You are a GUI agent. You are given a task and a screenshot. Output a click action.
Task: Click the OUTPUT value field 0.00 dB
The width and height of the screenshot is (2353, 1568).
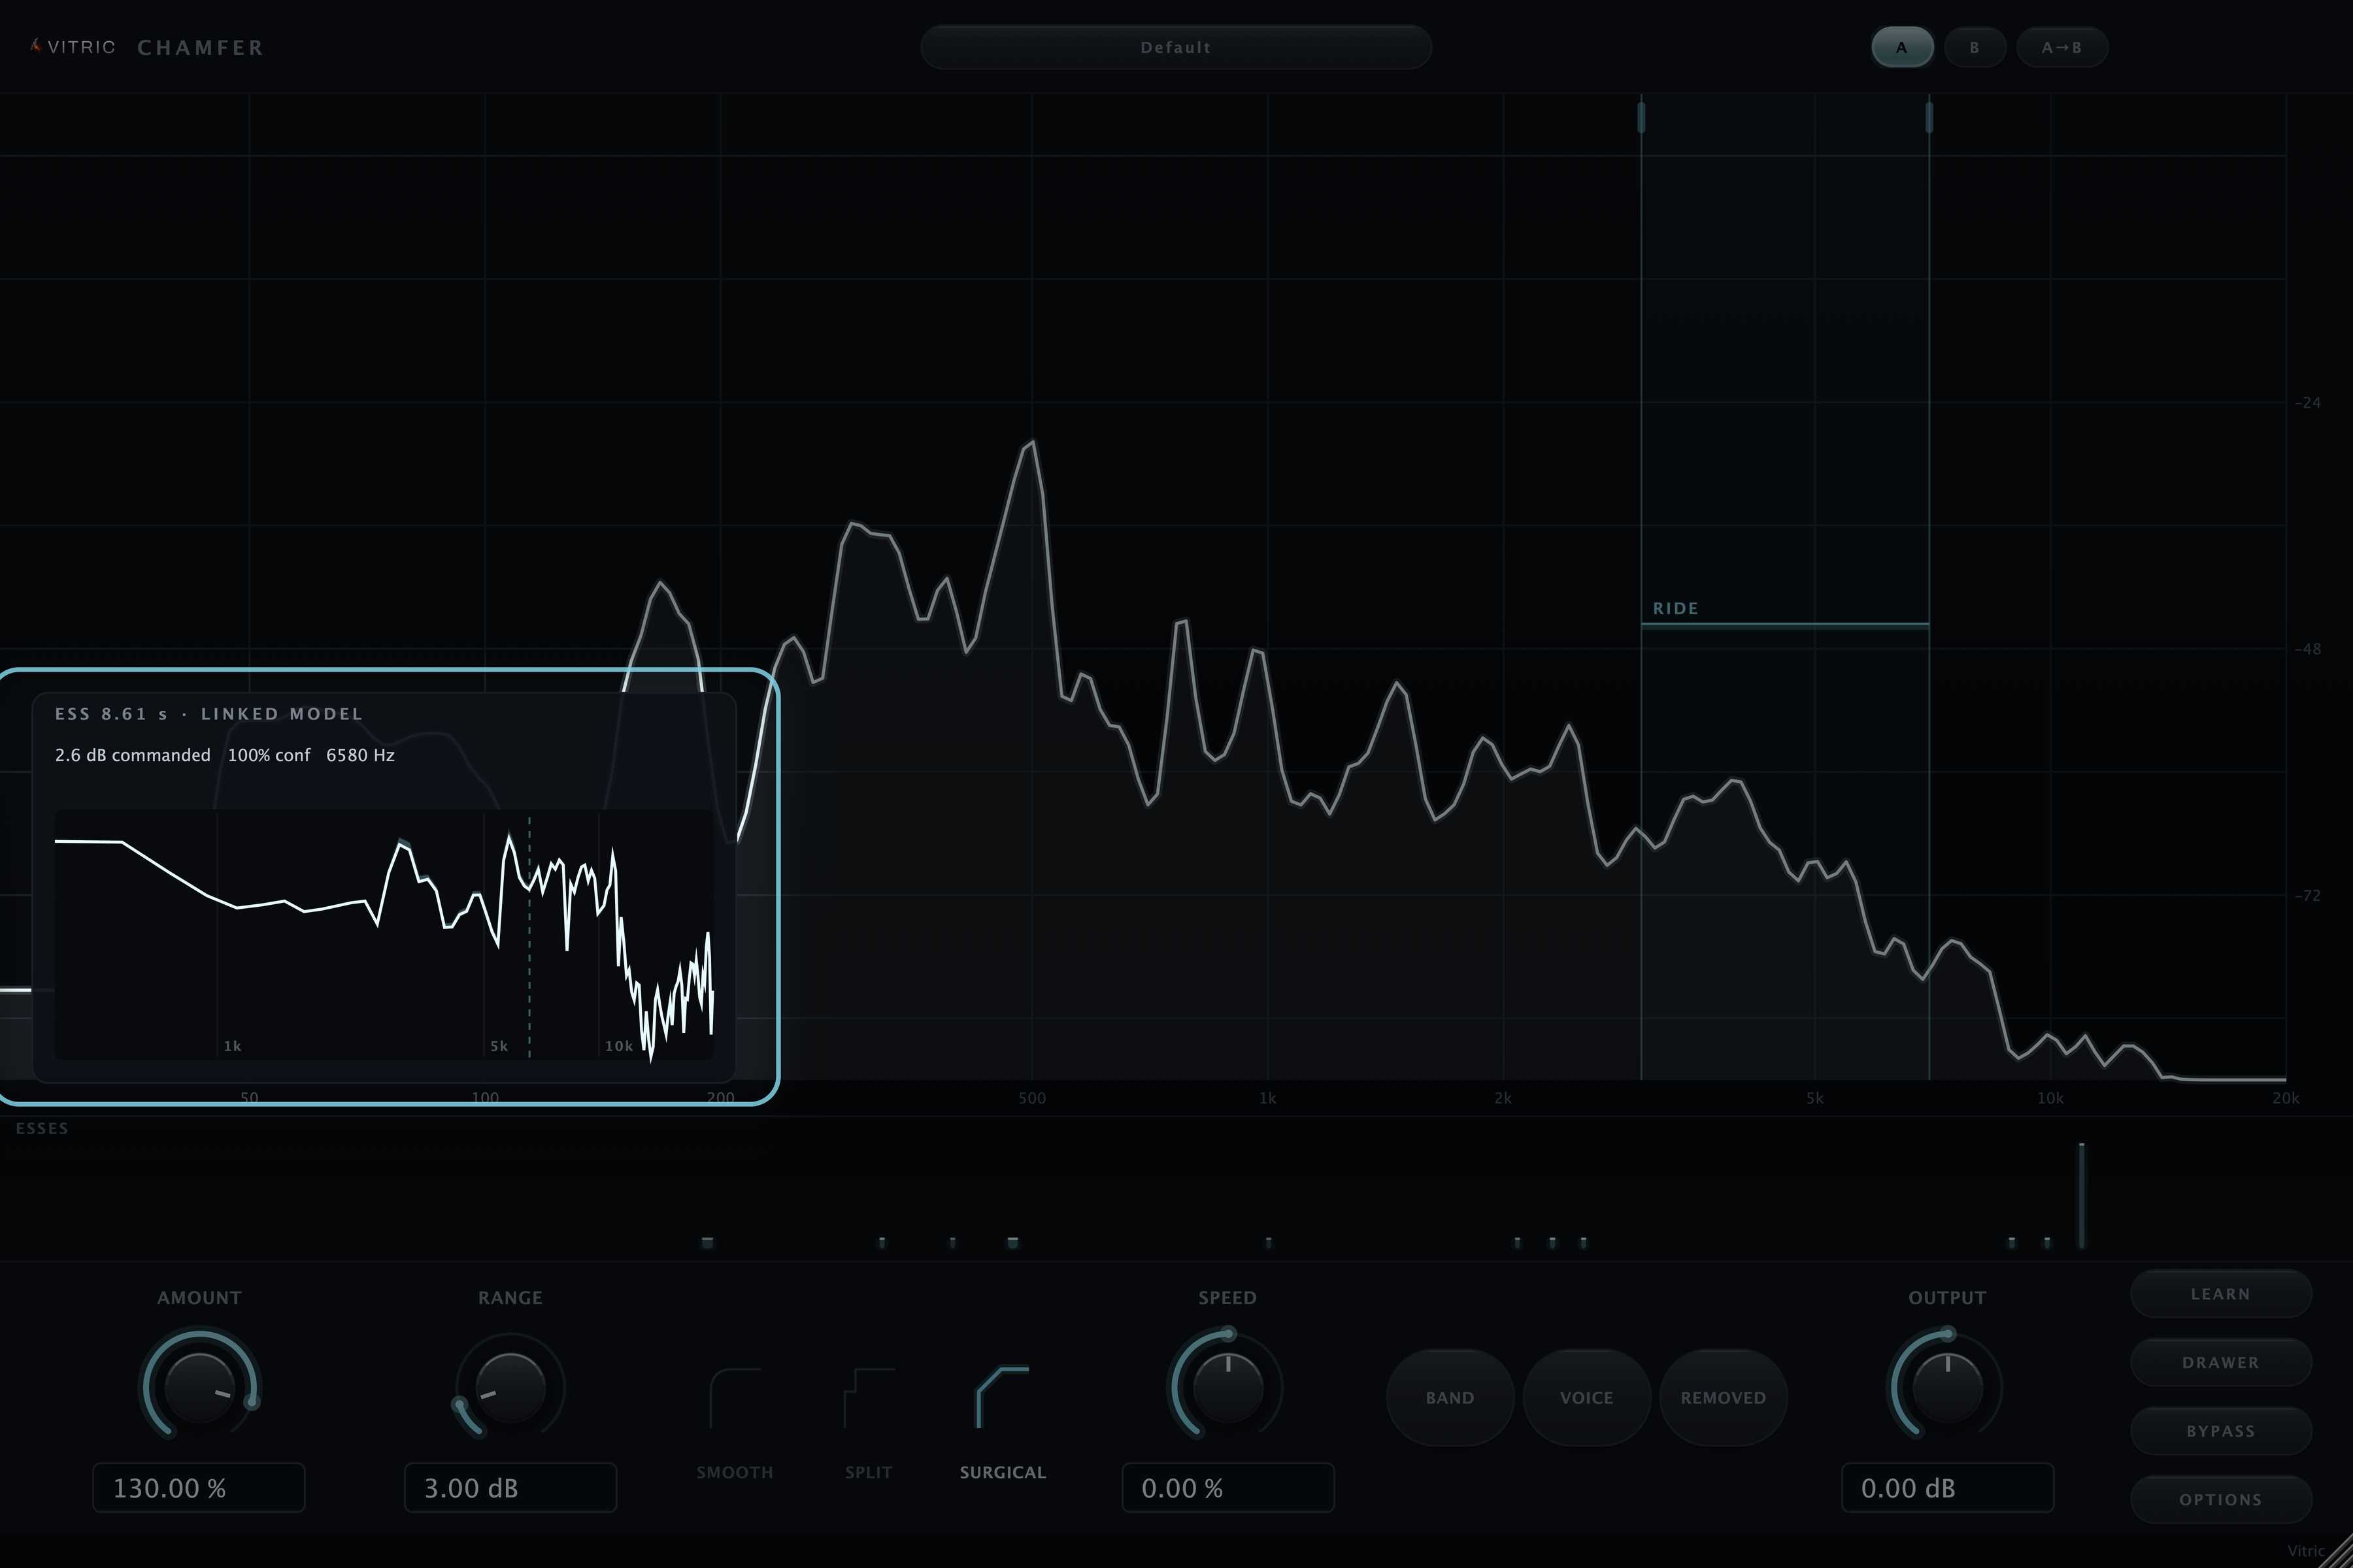1947,1487
